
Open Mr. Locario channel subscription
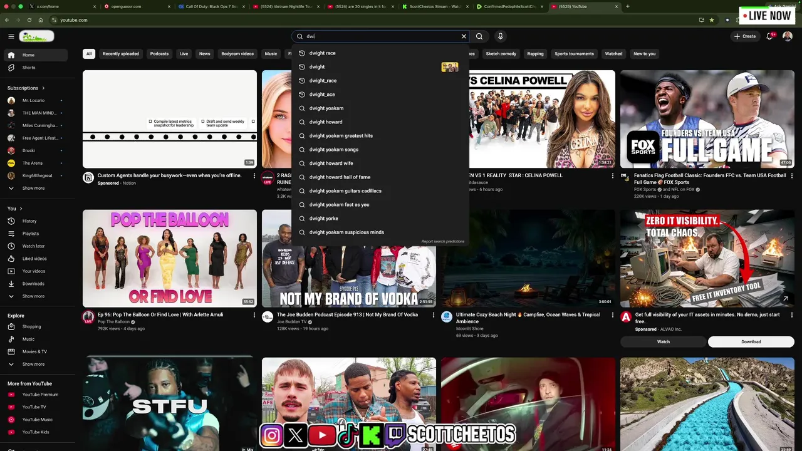(36, 100)
